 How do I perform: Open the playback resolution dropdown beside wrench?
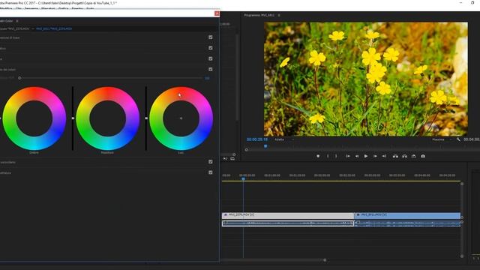[x=442, y=139]
